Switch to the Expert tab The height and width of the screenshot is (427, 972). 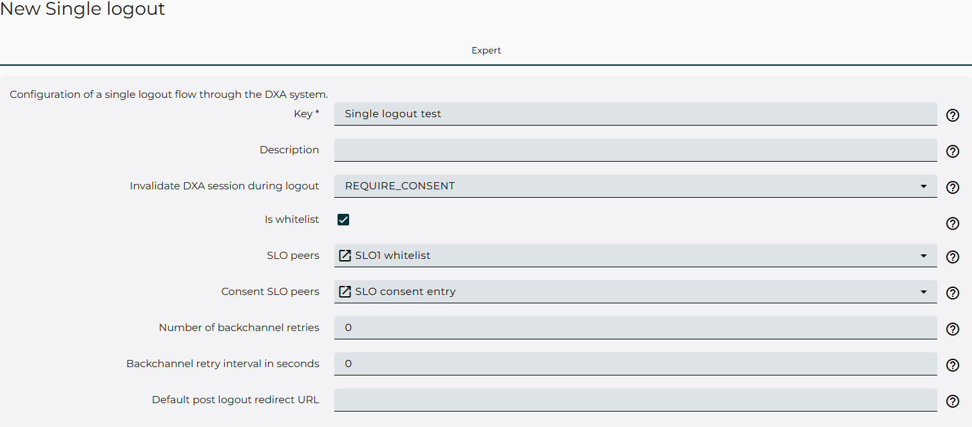point(486,50)
